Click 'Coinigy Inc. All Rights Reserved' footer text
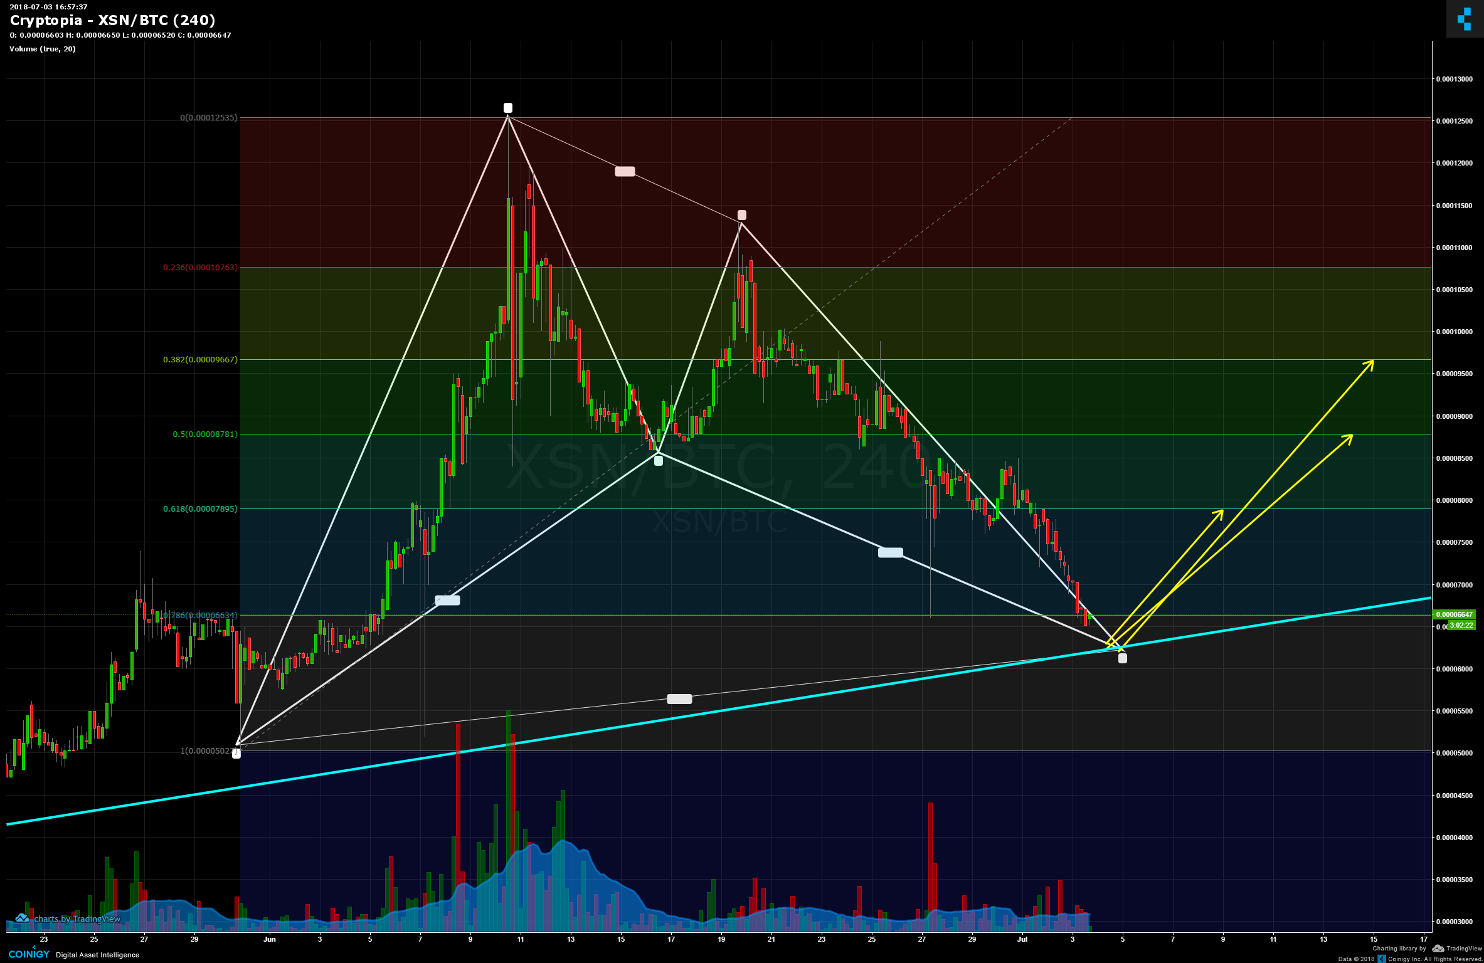The height and width of the screenshot is (963, 1484). tap(1435, 959)
